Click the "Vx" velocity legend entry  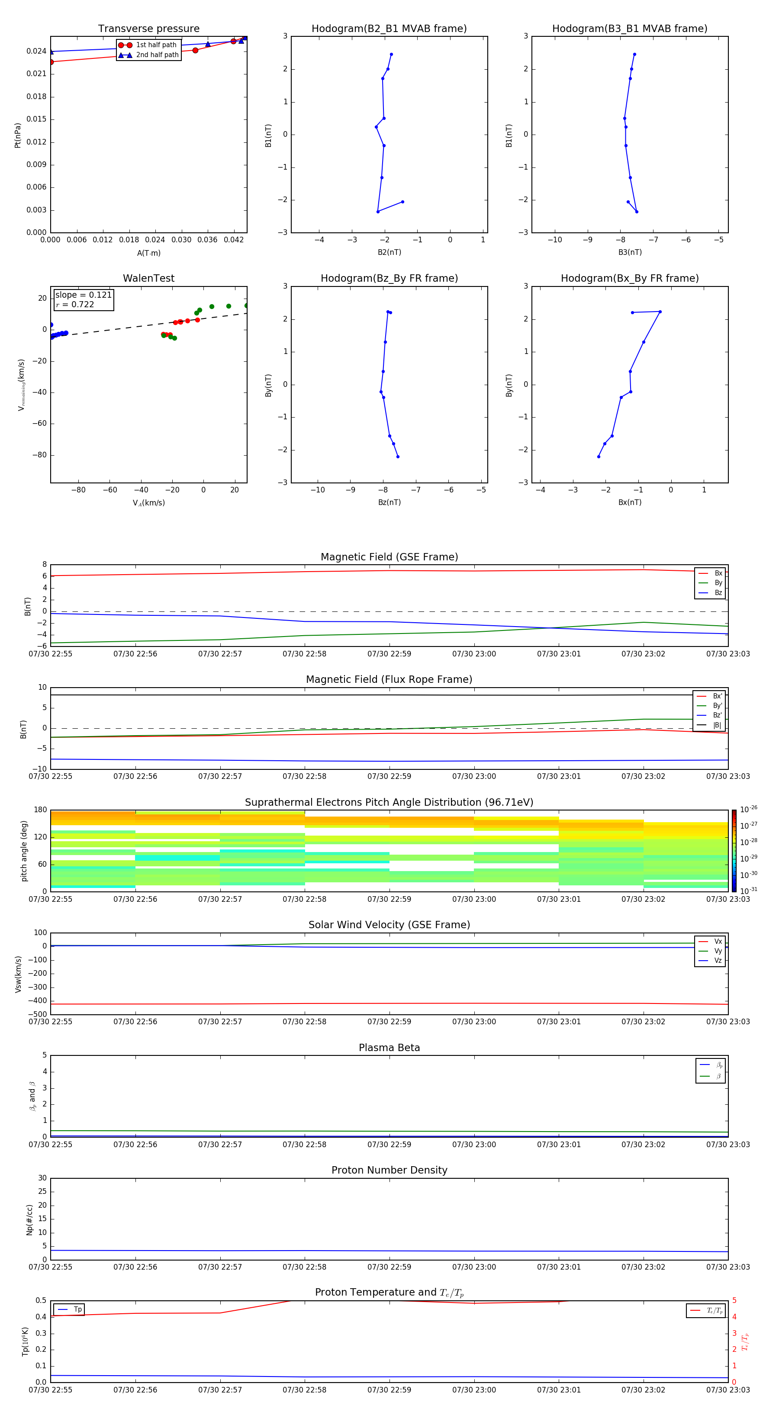pyautogui.click(x=710, y=941)
